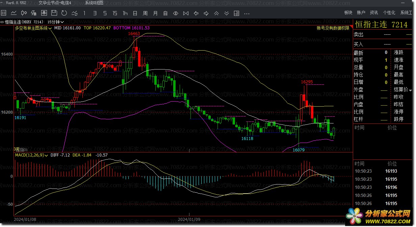Click the 16079 low price marker
This screenshot has height=227, width=416.
click(x=298, y=150)
